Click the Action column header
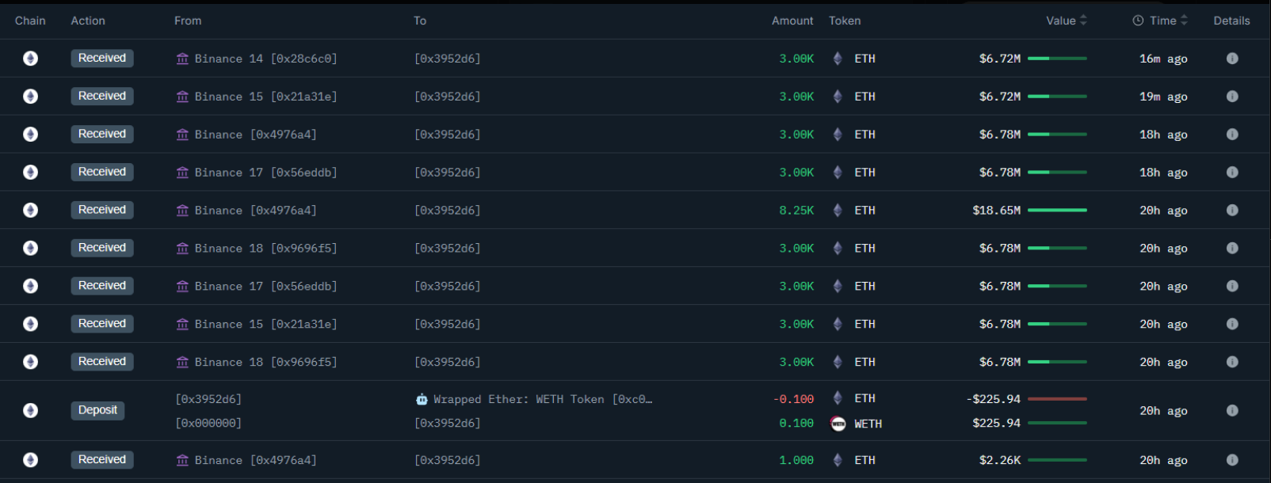 point(88,21)
